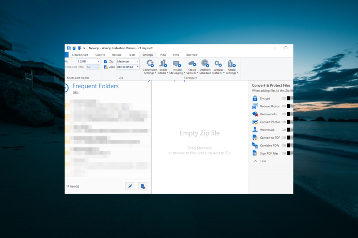Click the Combine PDFs icon

coord(255,145)
